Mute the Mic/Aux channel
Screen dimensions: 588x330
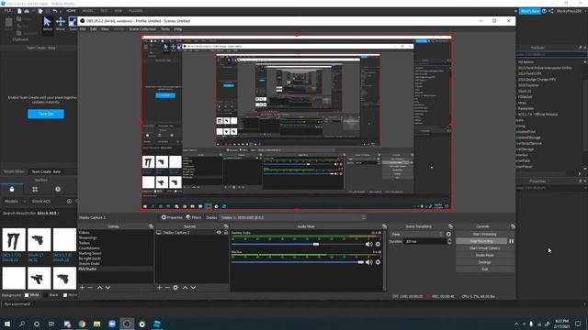tap(369, 262)
